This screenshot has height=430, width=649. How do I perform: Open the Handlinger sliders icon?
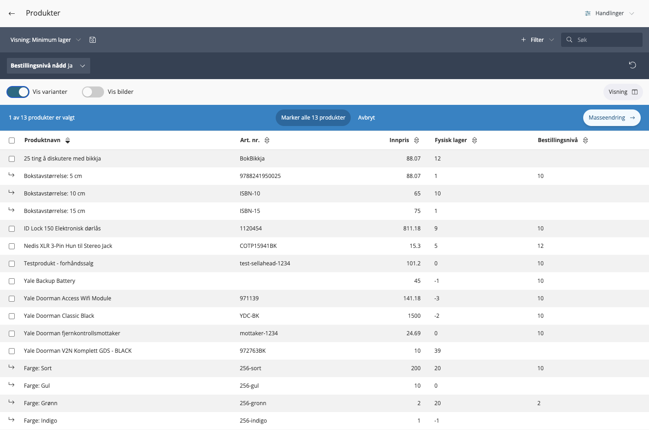tap(588, 13)
